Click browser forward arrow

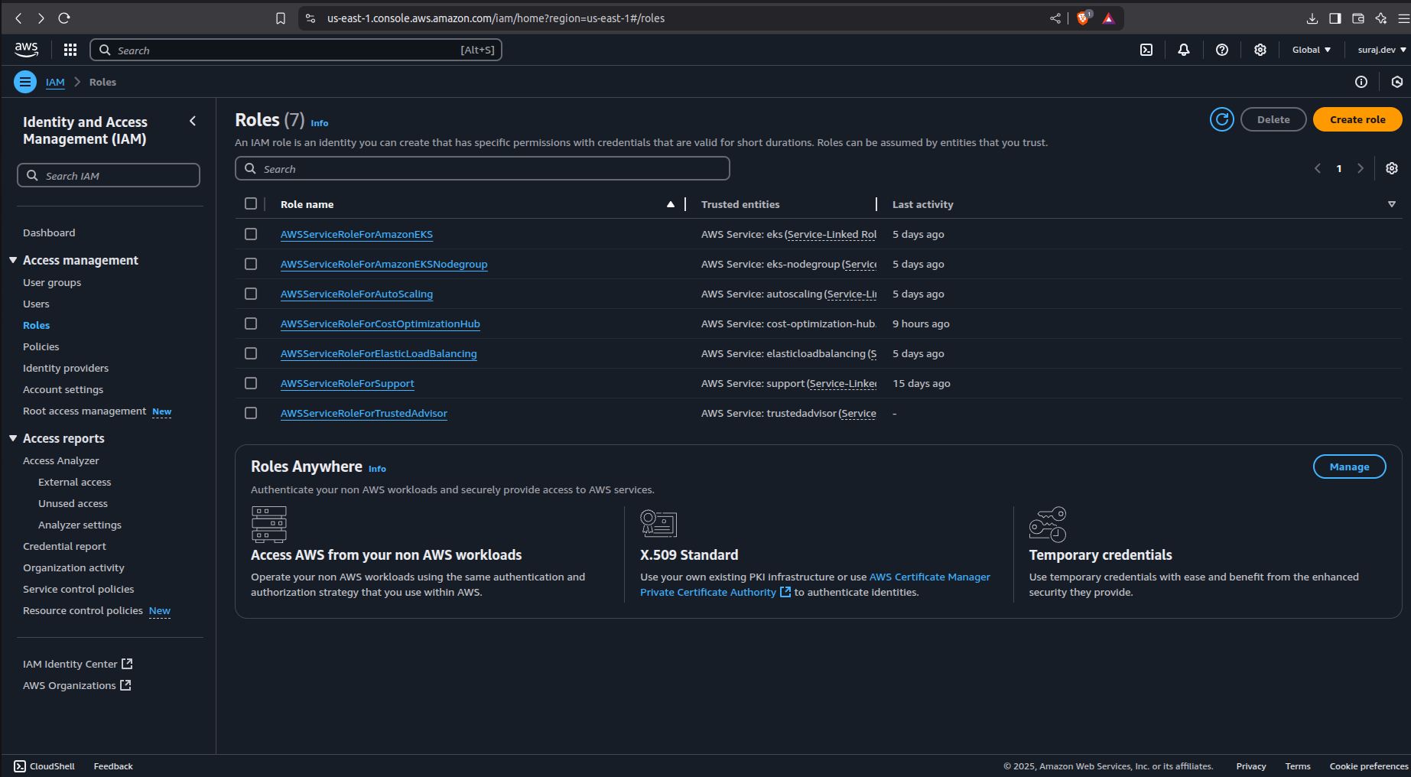[x=41, y=18]
